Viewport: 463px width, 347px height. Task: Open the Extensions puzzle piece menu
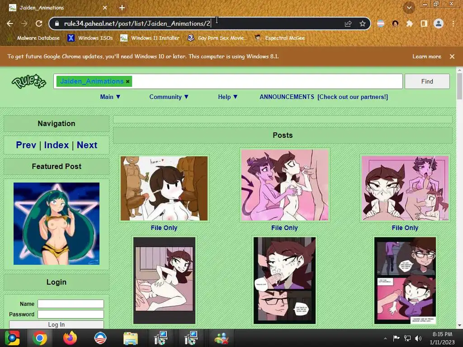click(410, 23)
